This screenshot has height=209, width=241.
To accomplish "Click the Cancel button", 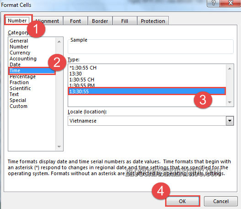I will 221,201.
